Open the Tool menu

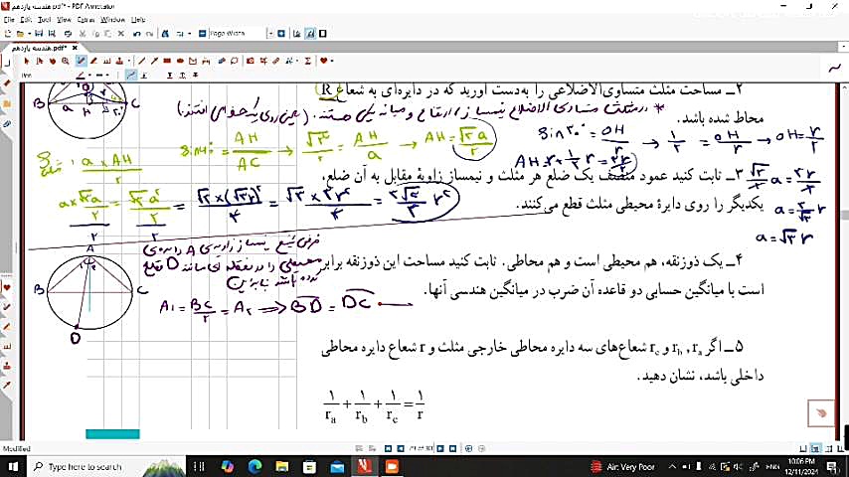point(45,20)
